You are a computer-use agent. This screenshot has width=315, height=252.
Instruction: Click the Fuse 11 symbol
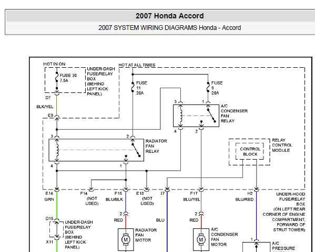[133, 87]
